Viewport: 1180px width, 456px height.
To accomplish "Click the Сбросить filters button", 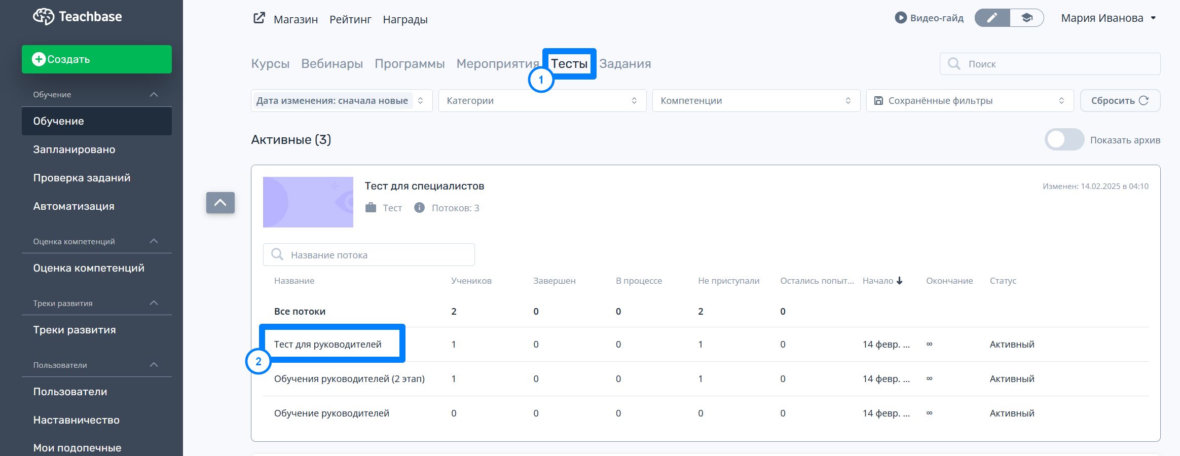I will [1120, 100].
